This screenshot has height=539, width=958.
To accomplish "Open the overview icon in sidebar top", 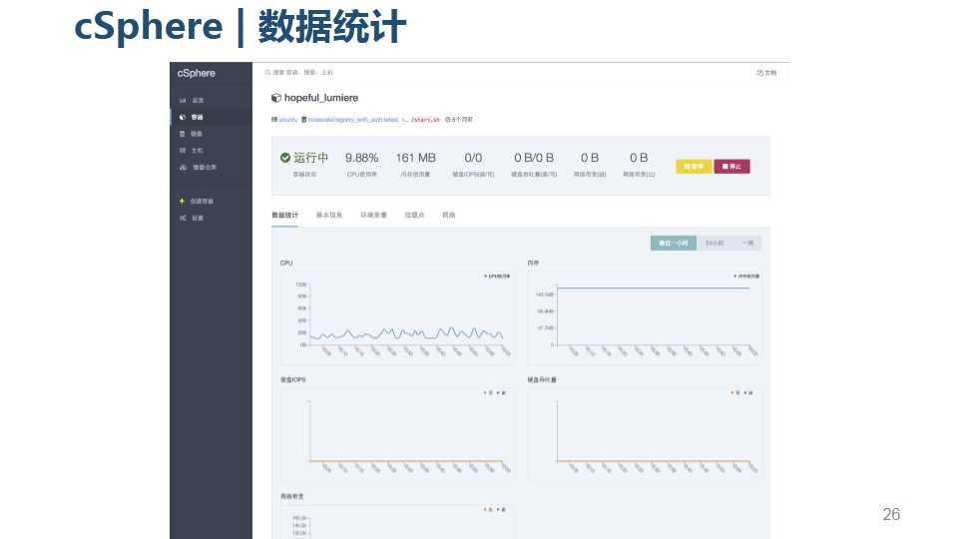I will (x=183, y=100).
